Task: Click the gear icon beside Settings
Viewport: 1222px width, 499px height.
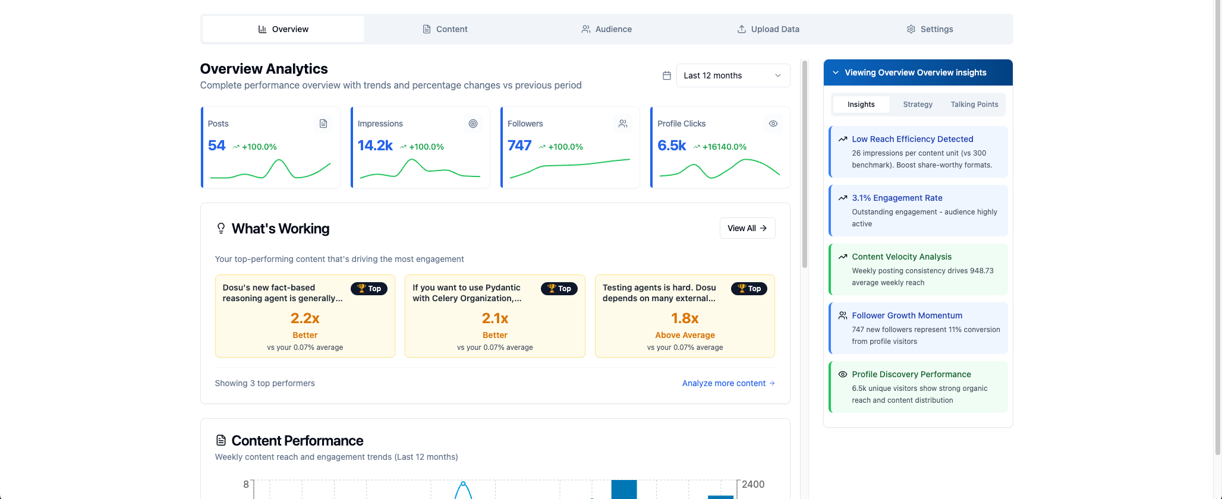Action: pyautogui.click(x=911, y=29)
